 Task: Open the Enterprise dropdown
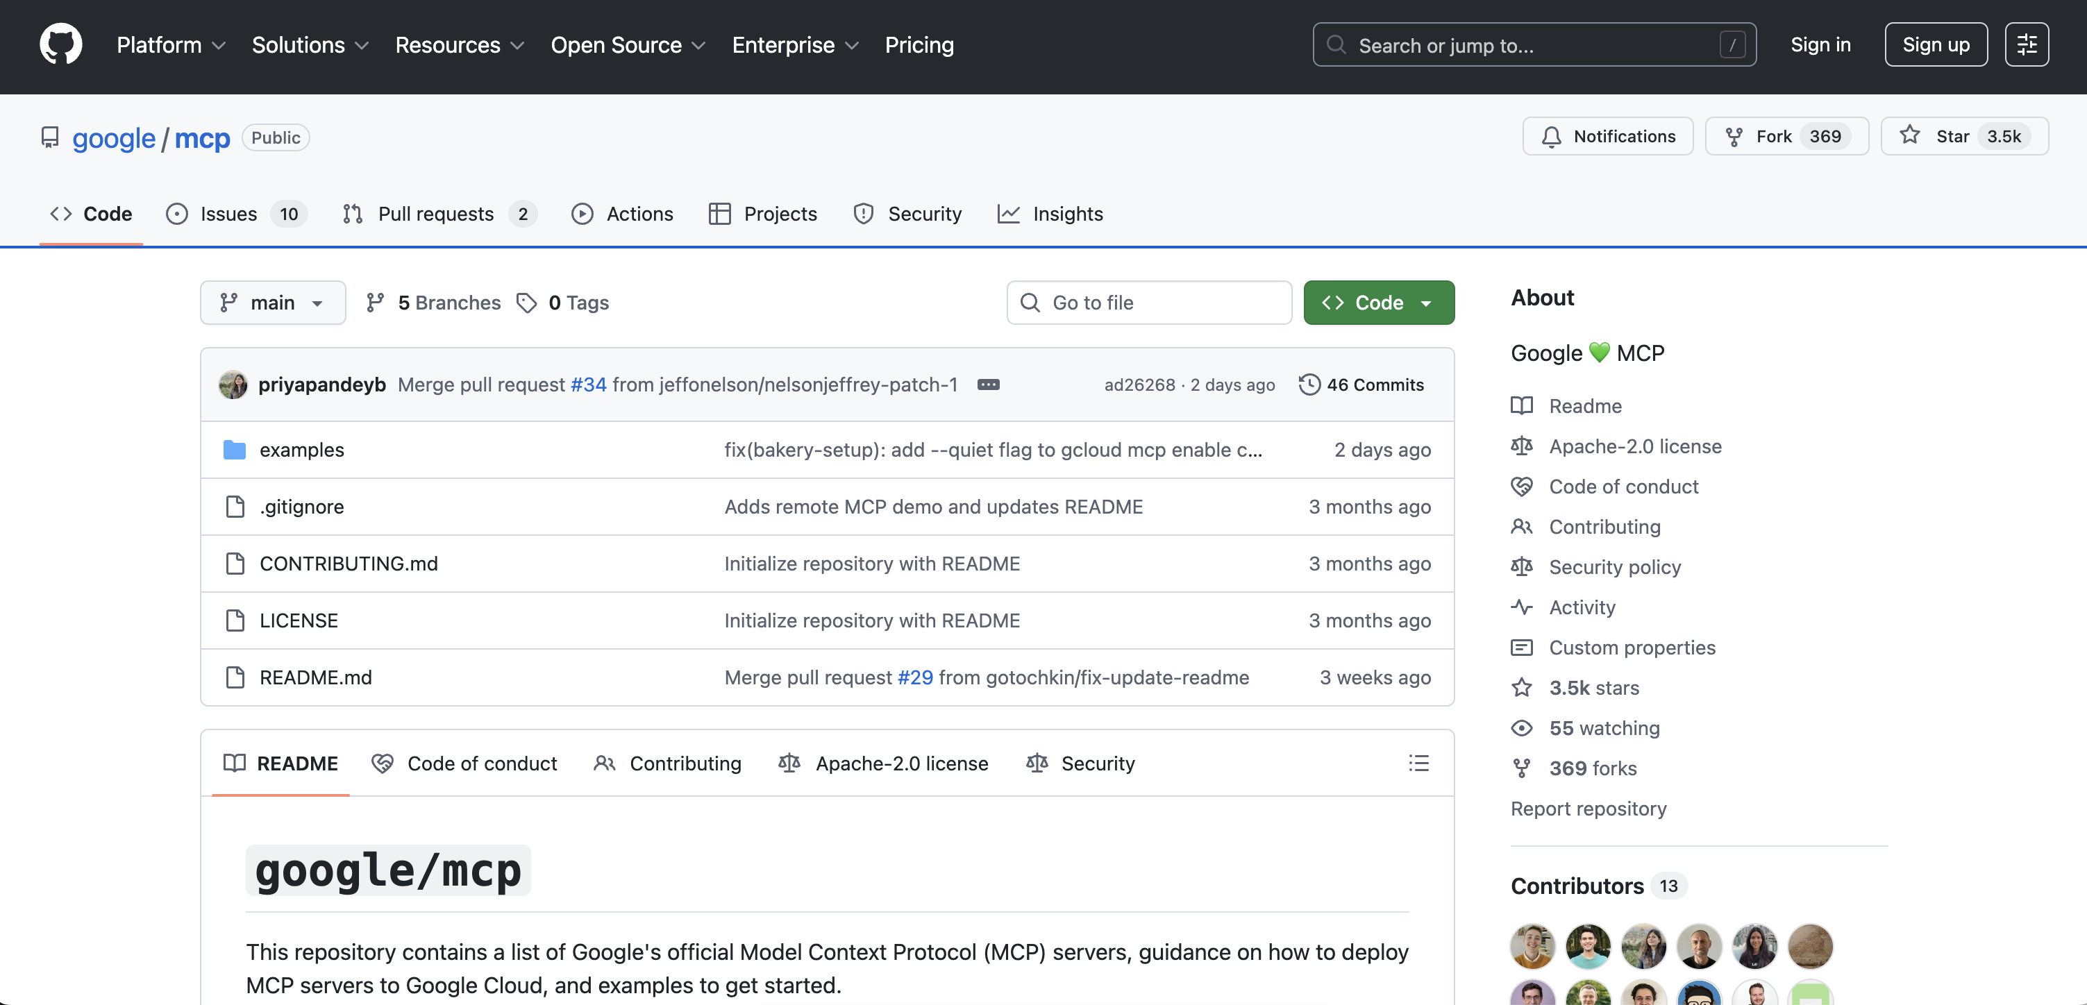click(795, 44)
